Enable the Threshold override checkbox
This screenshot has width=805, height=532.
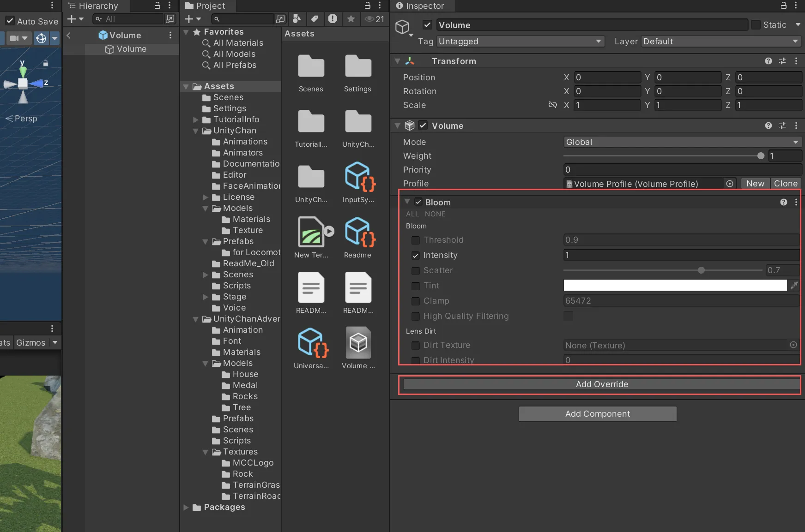[416, 240]
